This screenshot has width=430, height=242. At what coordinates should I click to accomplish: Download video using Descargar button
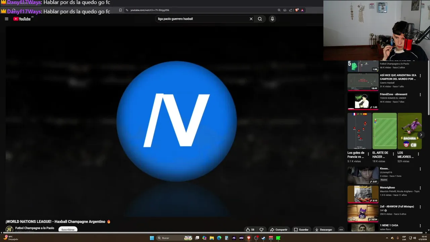pos(324,230)
